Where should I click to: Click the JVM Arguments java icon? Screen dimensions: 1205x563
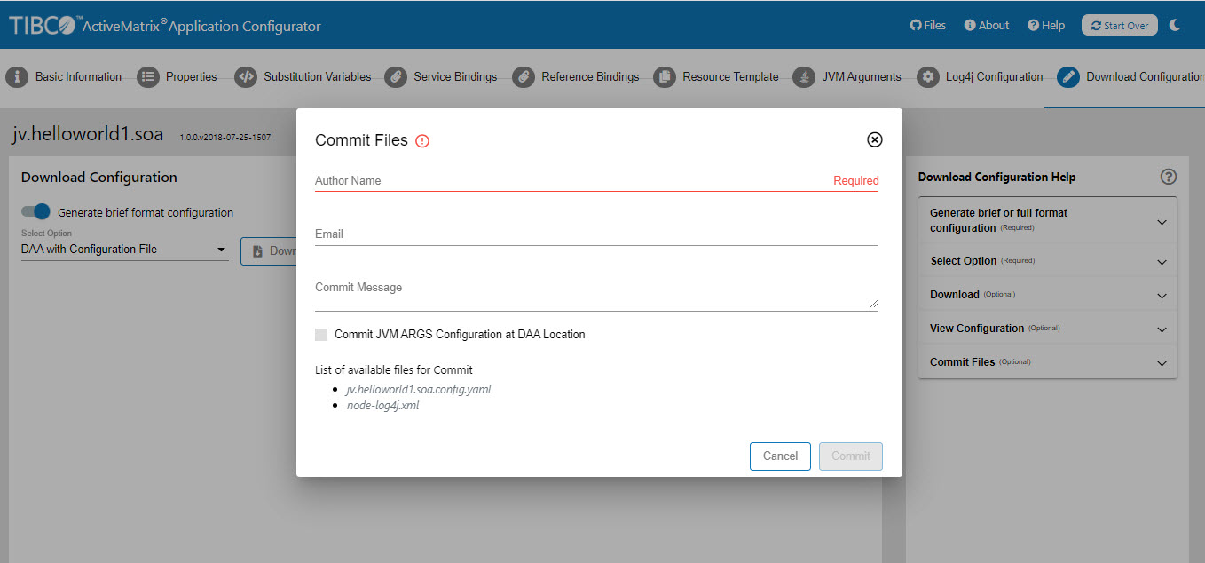804,77
